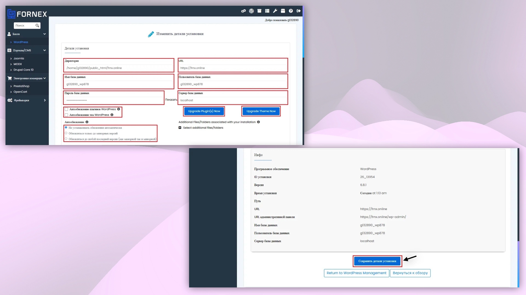Open the backups archive icon in the toolbar
The image size is (526, 295).
pos(259,11)
